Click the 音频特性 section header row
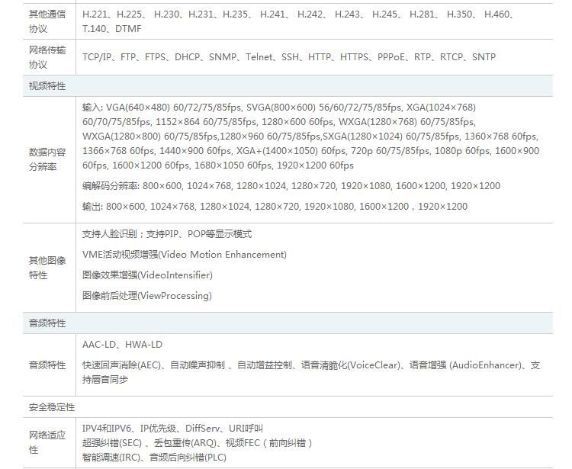Screen dimensions: 572x469 47,323
